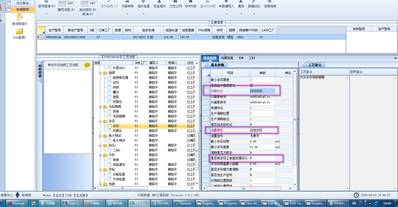Click the parameter table vertical scrollbar
398x207 pixels.
[x=295, y=119]
